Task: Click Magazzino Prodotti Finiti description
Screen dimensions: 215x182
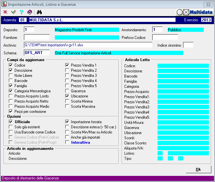Action: click(x=87, y=30)
